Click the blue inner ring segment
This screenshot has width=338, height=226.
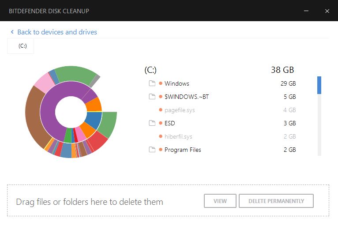[94, 120]
